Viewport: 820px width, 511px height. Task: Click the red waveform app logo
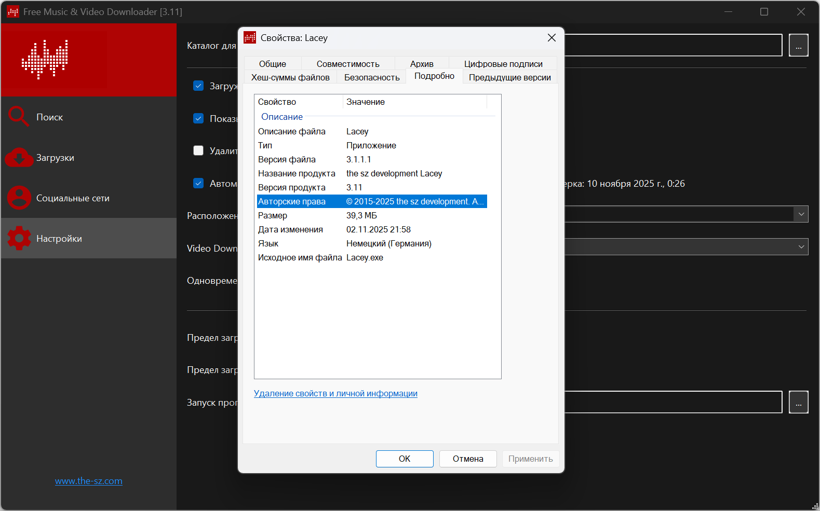click(x=45, y=59)
